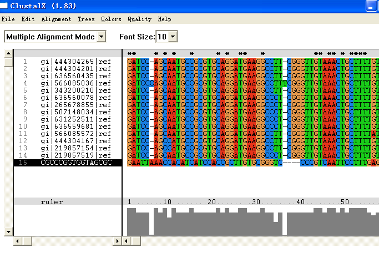Click the alignment pane horizontal scroll thumb
This screenshot has width=379, height=263.
pyautogui.click(x=136, y=241)
